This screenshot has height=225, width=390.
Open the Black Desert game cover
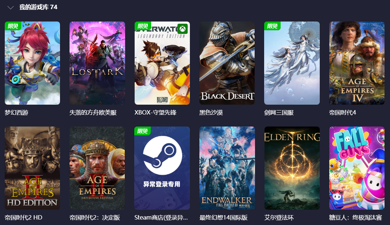(x=227, y=63)
